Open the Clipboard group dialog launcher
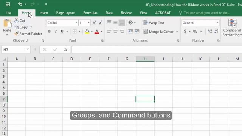This screenshot has width=242, height=136. point(43,40)
